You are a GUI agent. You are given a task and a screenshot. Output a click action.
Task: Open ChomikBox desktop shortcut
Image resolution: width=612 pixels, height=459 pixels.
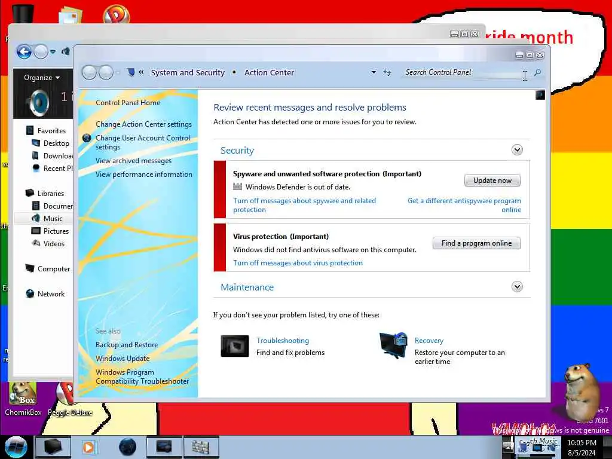click(23, 399)
